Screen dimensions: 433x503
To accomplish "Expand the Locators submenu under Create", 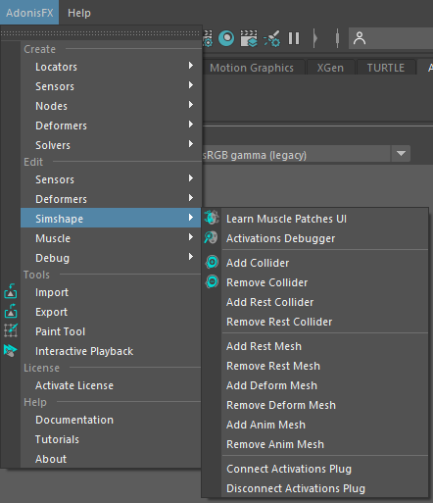I will (x=111, y=67).
